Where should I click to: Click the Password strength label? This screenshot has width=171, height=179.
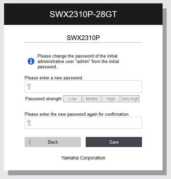pos(44,99)
